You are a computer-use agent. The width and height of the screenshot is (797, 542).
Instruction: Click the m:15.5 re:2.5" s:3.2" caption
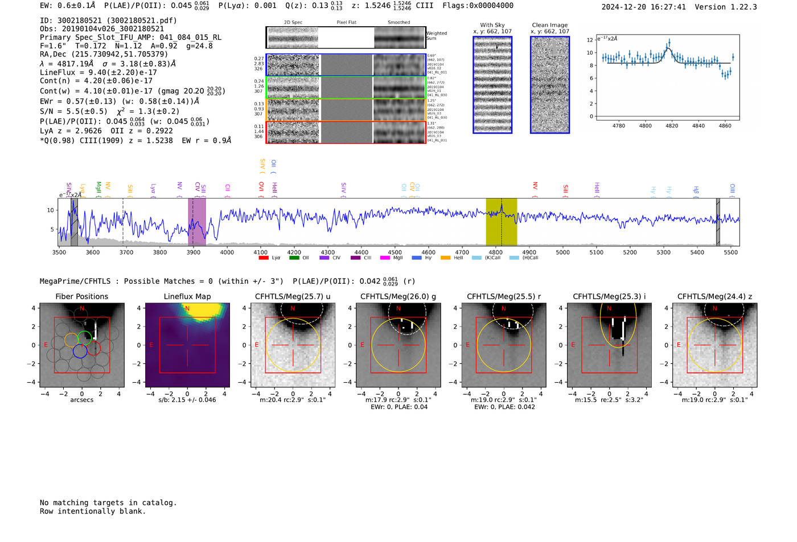coord(609,400)
